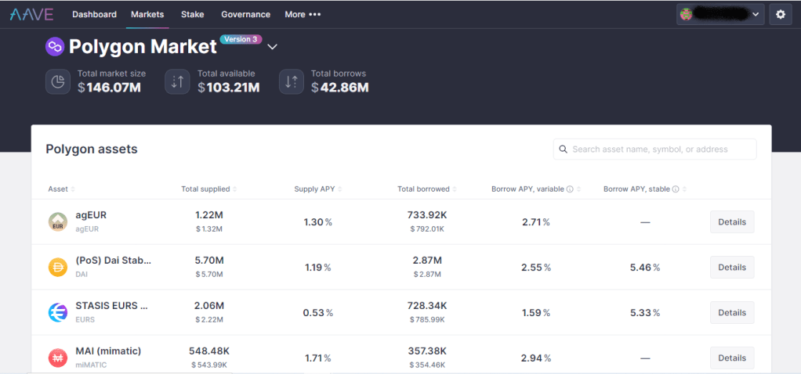Screen dimensions: 801x374
Task: Click info icon beside Borrow APY, variable
Action: tap(570, 189)
